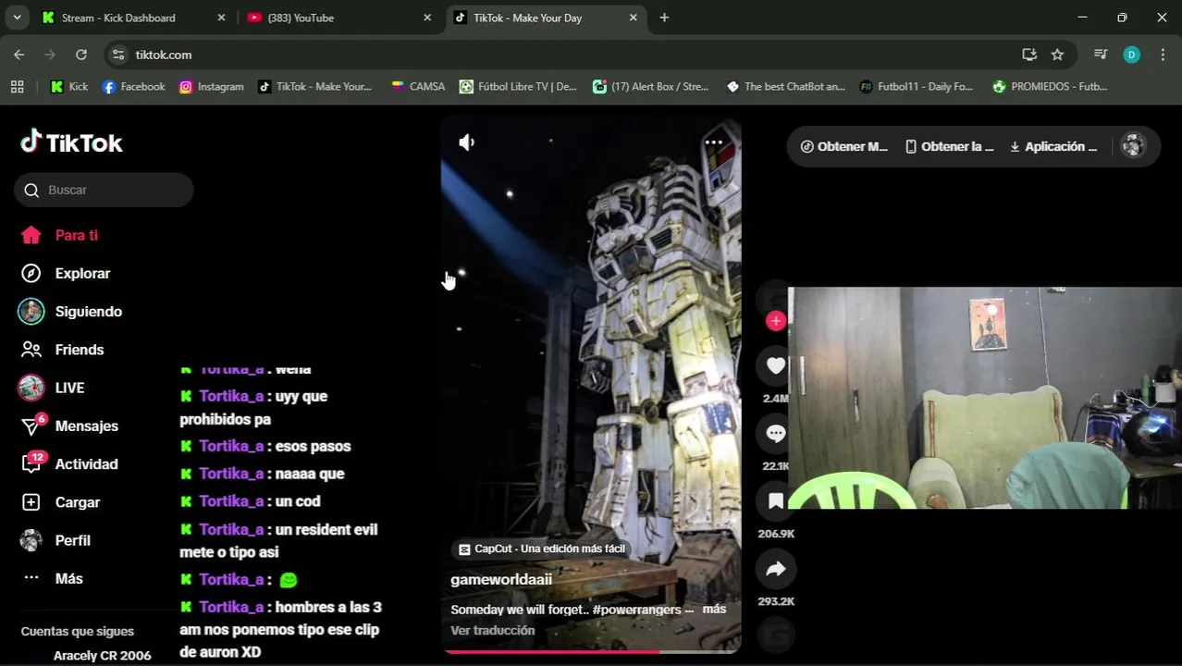Viewport: 1182px width, 666px height.
Task: Share the video with the arrow icon
Action: tap(775, 569)
